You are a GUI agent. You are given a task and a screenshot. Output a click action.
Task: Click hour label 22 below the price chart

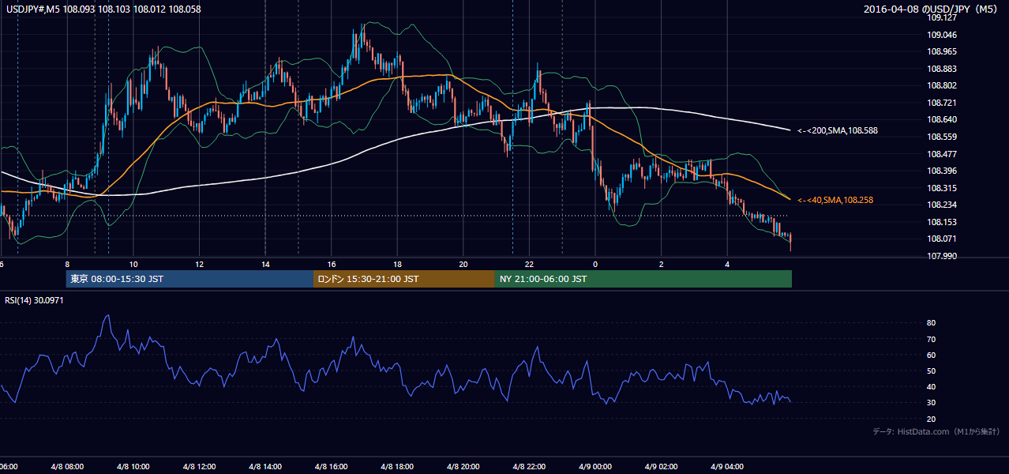pos(530,264)
